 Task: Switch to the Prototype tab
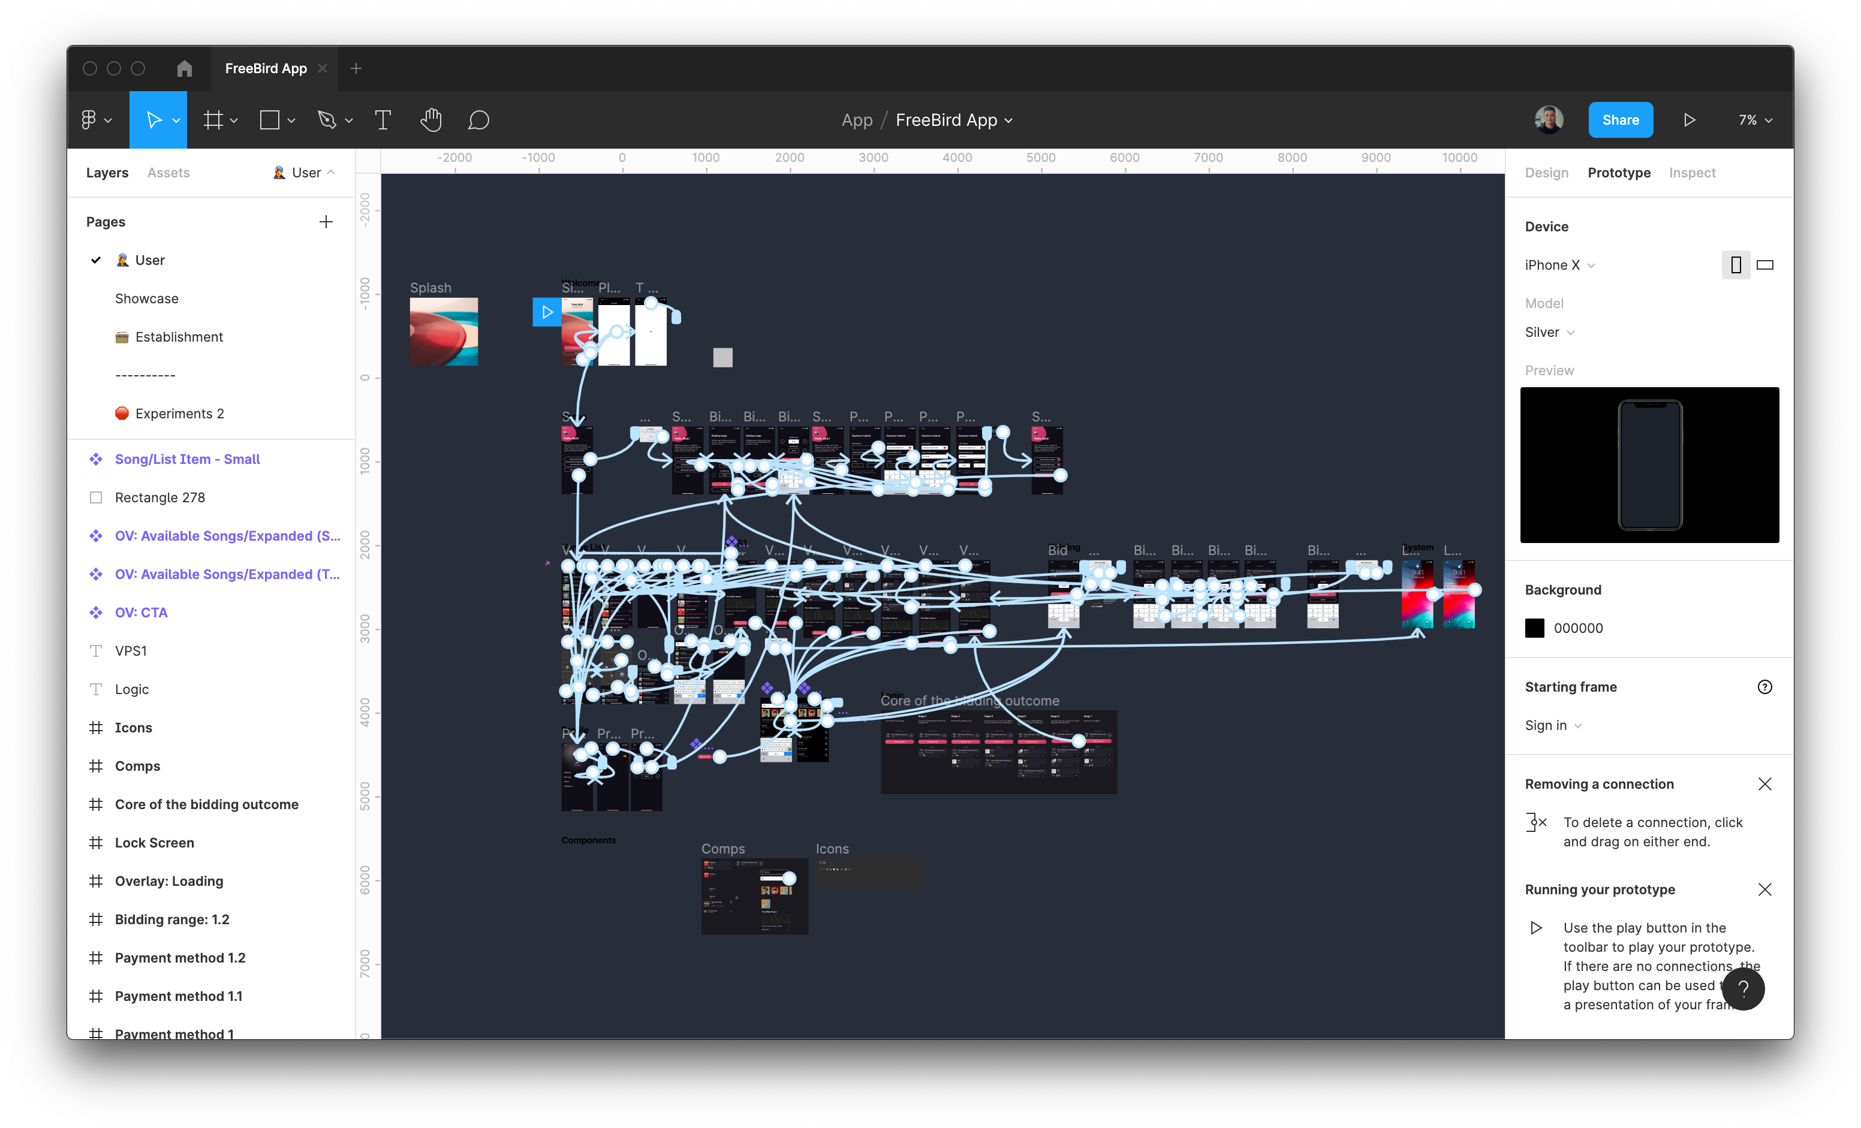point(1619,172)
